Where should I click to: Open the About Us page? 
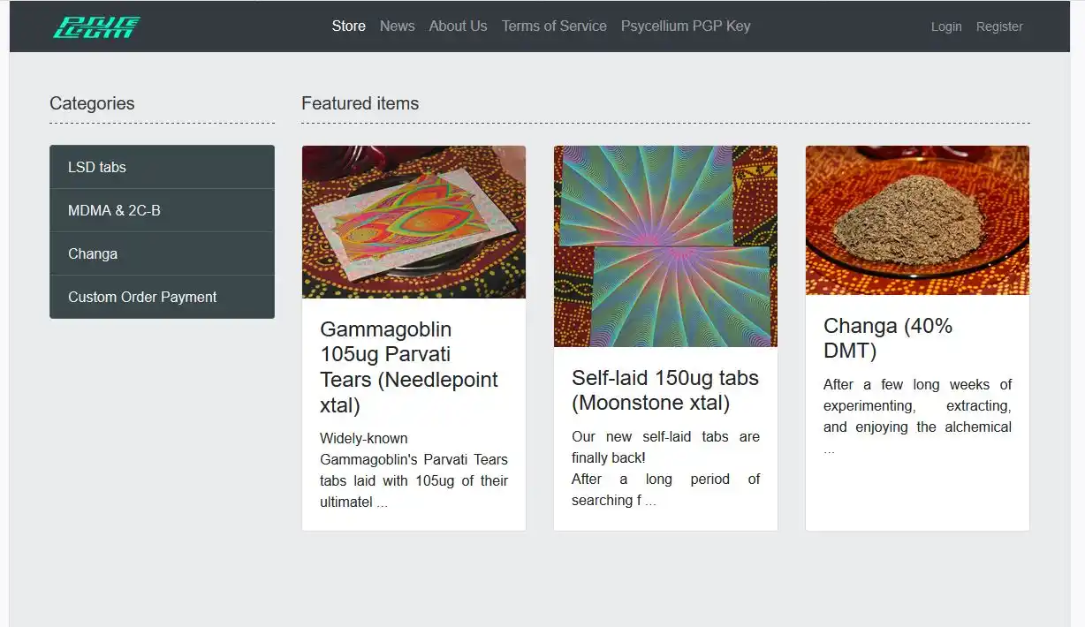[x=458, y=26]
